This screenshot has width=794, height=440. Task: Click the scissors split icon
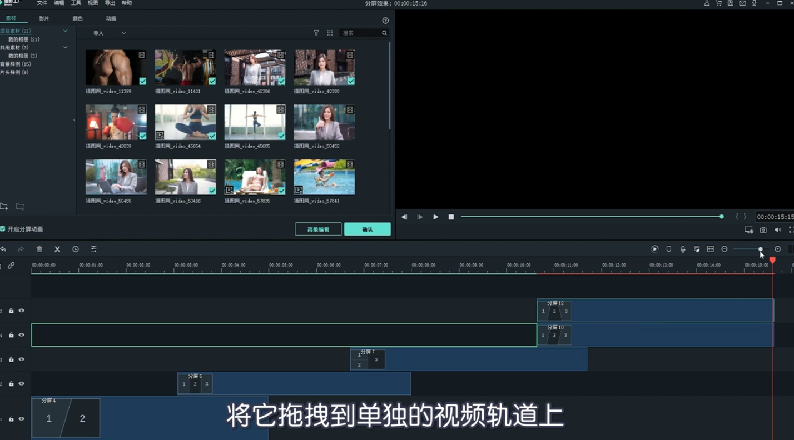[x=57, y=249]
